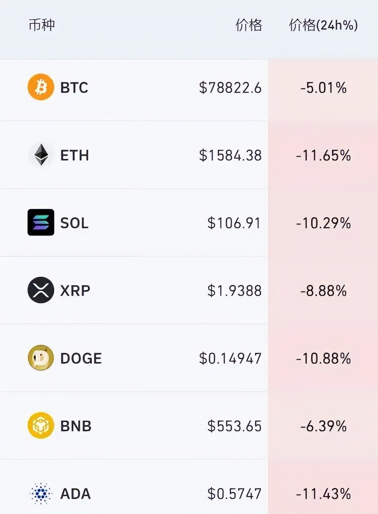
Task: Click the DOGE price $0.14947
Action: click(x=230, y=359)
